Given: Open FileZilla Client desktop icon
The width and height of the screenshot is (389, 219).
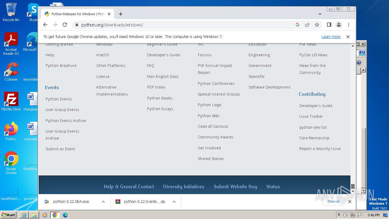Looking at the screenshot, I should point(11,102).
